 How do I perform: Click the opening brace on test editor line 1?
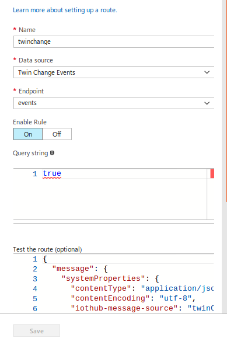[45, 259]
